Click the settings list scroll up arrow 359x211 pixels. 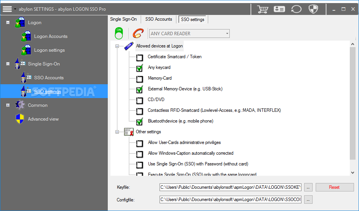(352, 44)
